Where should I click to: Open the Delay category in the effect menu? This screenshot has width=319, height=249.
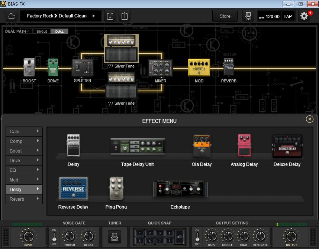tap(24, 189)
